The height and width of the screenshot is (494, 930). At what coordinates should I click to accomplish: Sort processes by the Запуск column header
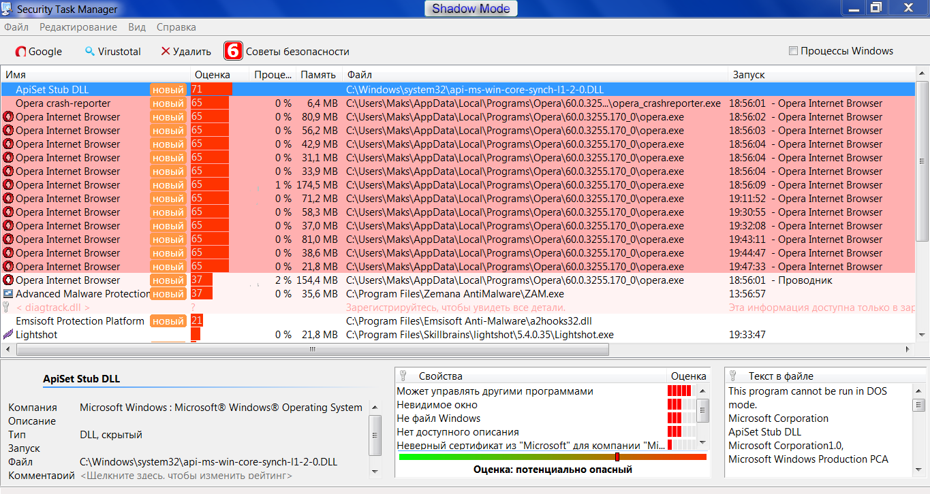(822, 75)
